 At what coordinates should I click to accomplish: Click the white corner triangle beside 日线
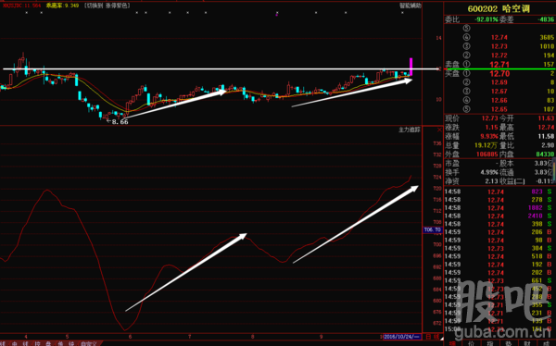click(442, 339)
